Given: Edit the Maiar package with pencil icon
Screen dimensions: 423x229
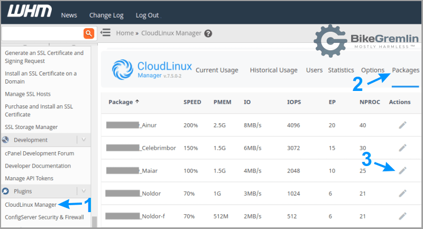Looking at the screenshot, I should click(402, 170).
